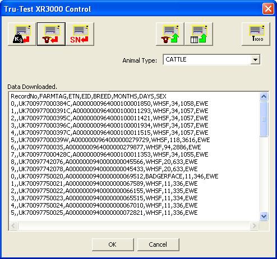Click the upload table green arrow button

(x=198, y=34)
